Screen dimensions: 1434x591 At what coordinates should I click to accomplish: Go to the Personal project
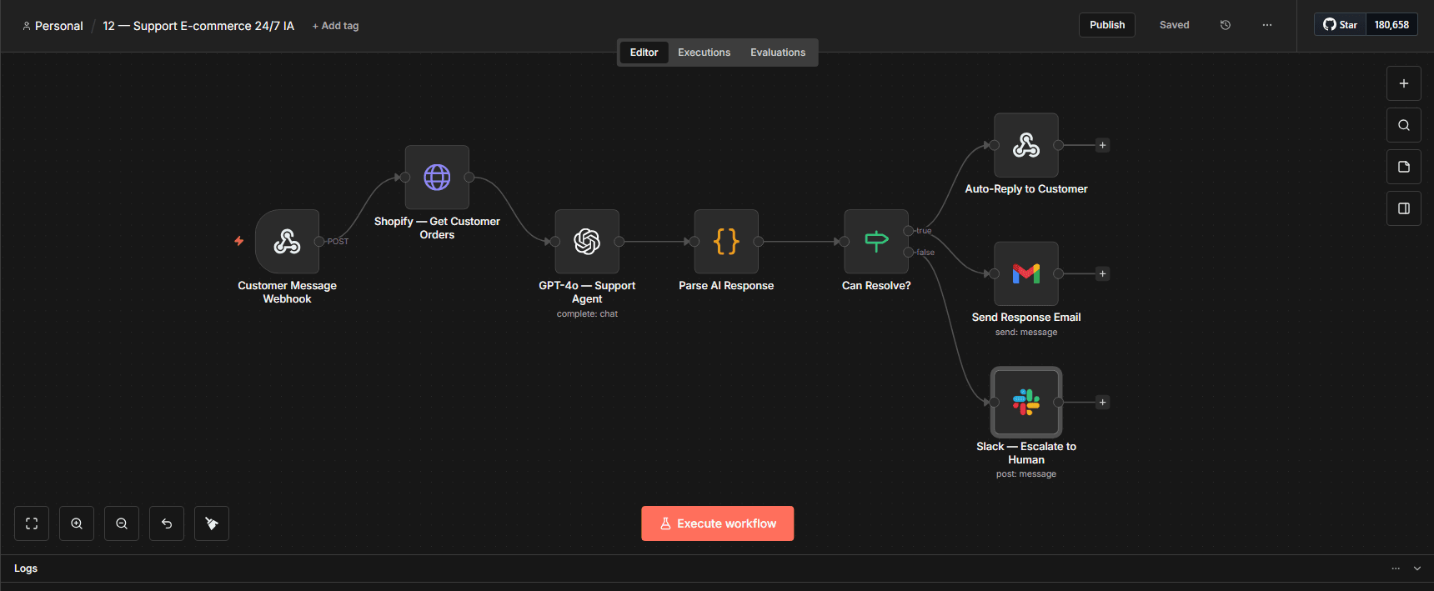[53, 26]
